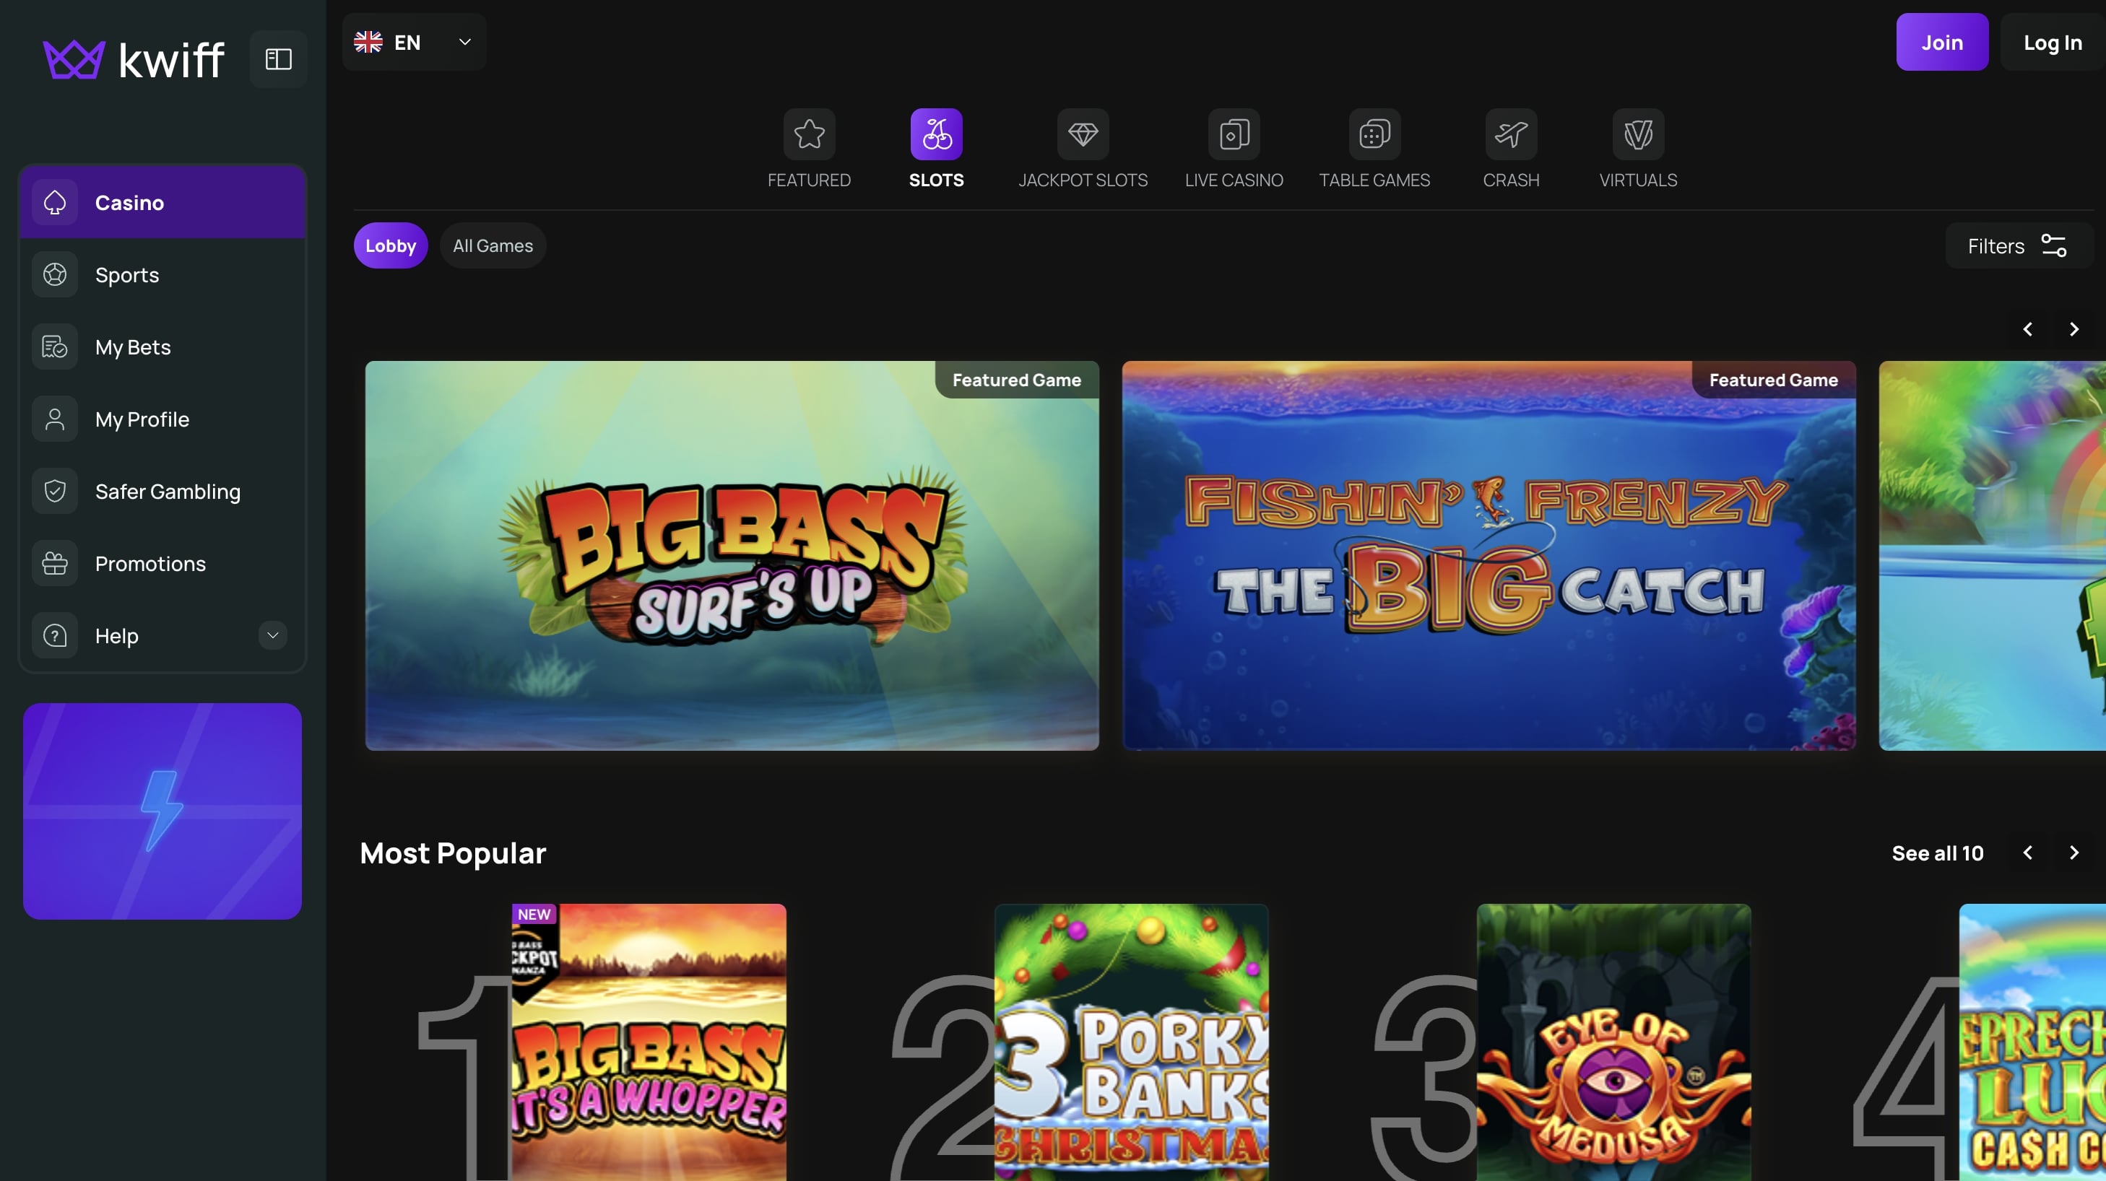Advance the featured carousel with right arrow
Screen dimensions: 2106x1181
2074,328
